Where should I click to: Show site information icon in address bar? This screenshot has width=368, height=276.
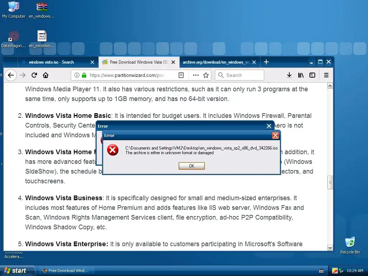[x=77, y=75]
